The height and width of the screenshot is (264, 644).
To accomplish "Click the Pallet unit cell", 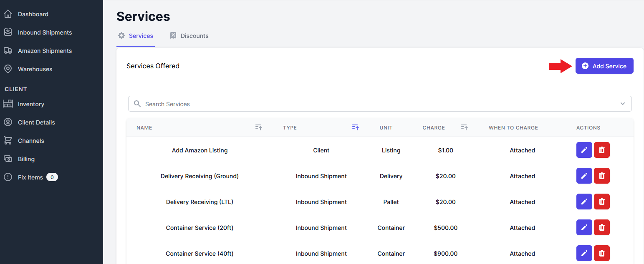I will point(391,202).
